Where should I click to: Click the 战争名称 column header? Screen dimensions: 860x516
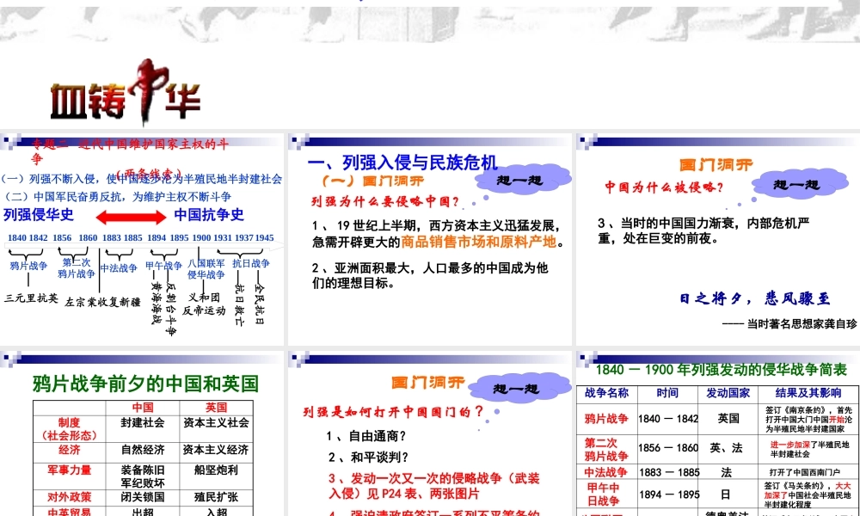tap(606, 393)
